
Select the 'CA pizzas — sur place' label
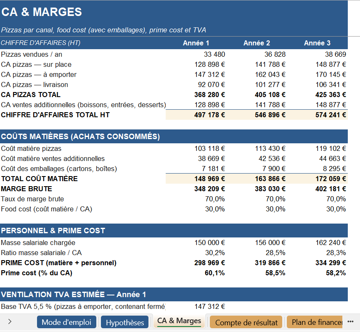(x=36, y=64)
